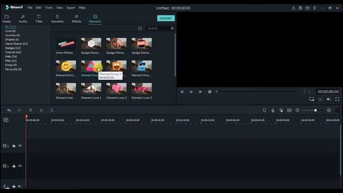Click the microphone icon in title bar
This screenshot has width=343, height=193.
315,8
